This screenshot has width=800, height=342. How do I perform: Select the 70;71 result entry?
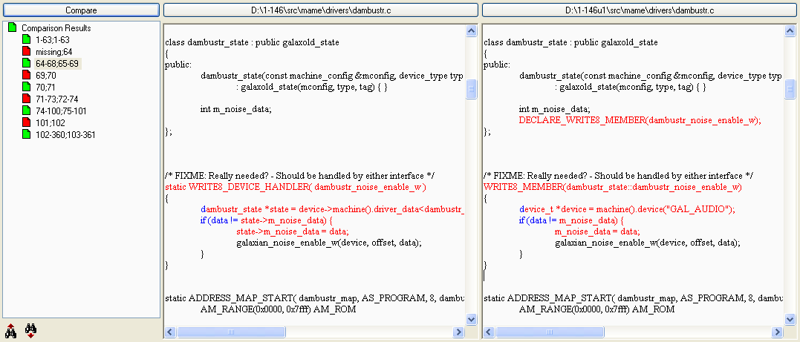point(45,88)
